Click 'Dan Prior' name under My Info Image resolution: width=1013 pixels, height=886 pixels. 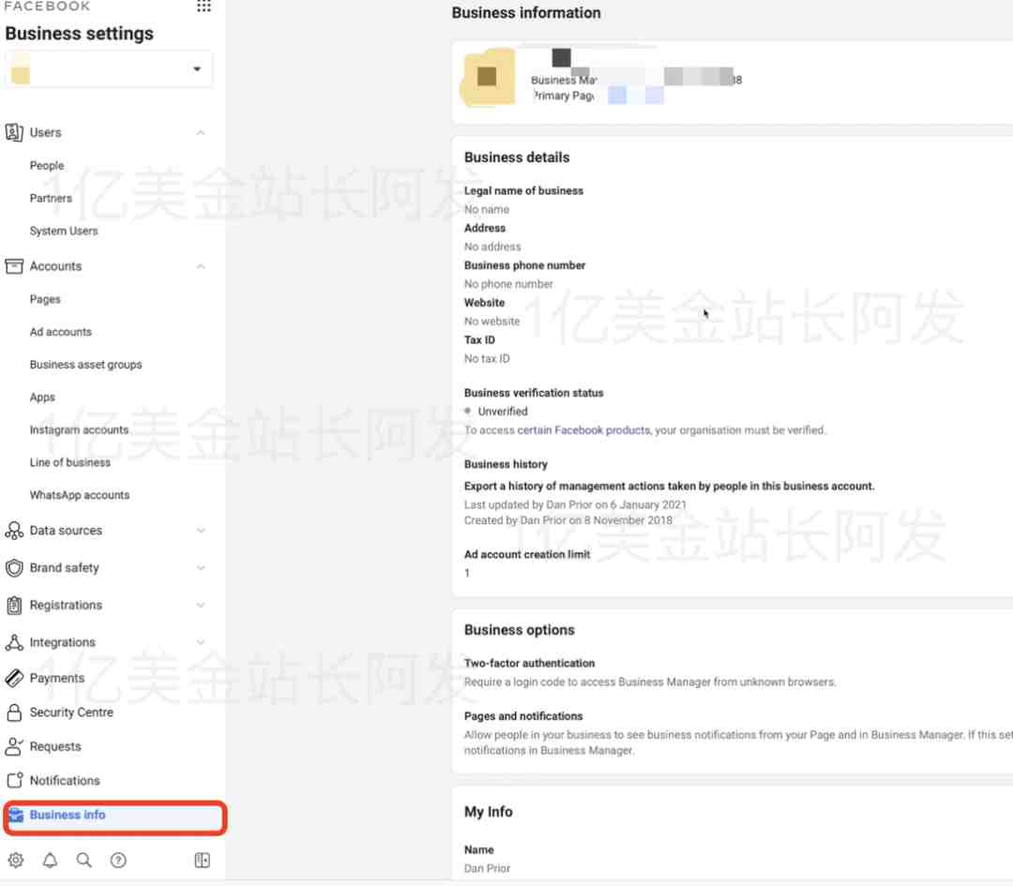[487, 868]
